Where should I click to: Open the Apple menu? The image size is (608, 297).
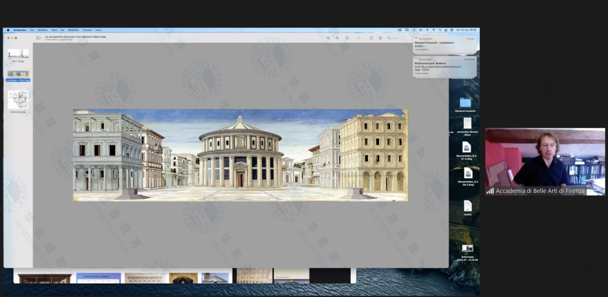click(x=8, y=30)
